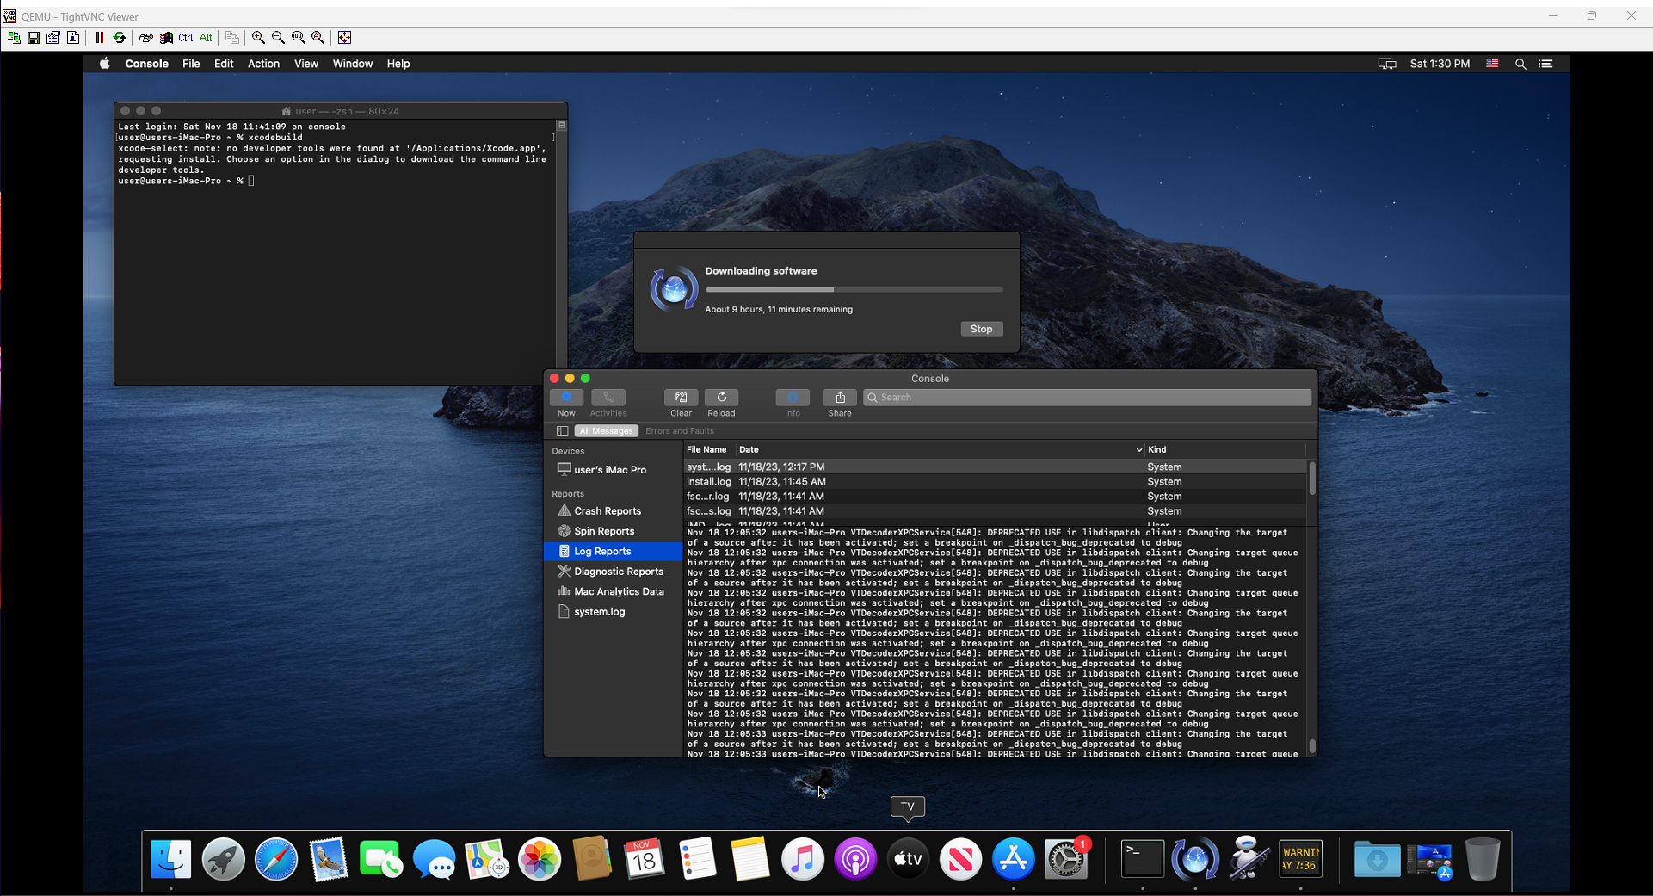The image size is (1653, 896).
Task: Click TightVNC new connection icon
Action: coord(14,38)
